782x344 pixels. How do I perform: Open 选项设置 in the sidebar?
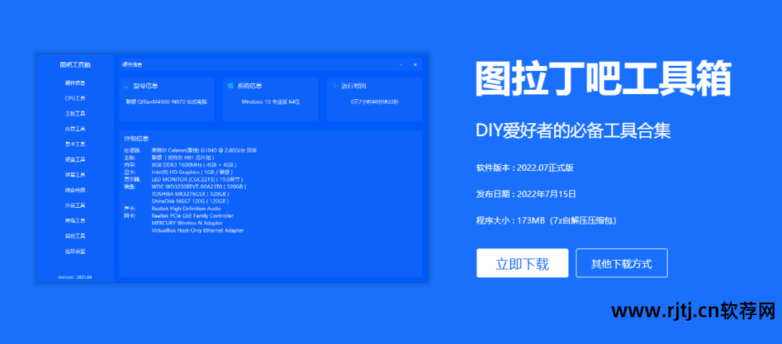75,251
